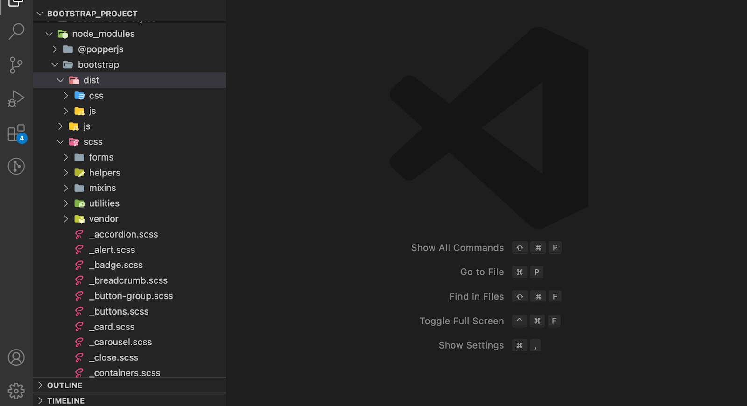The image size is (747, 406).
Task: Select the _close.scss file name
Action: pyautogui.click(x=113, y=357)
